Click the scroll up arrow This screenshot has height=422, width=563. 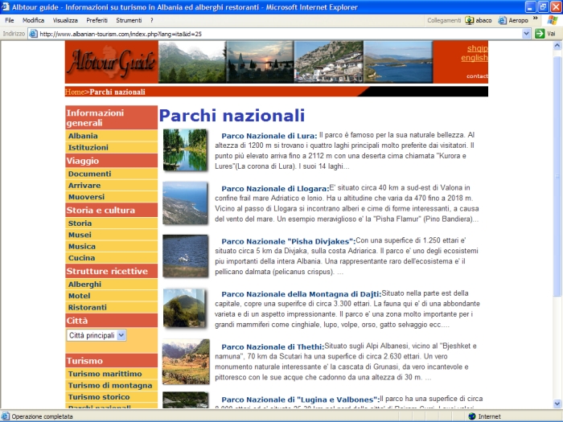[x=557, y=46]
